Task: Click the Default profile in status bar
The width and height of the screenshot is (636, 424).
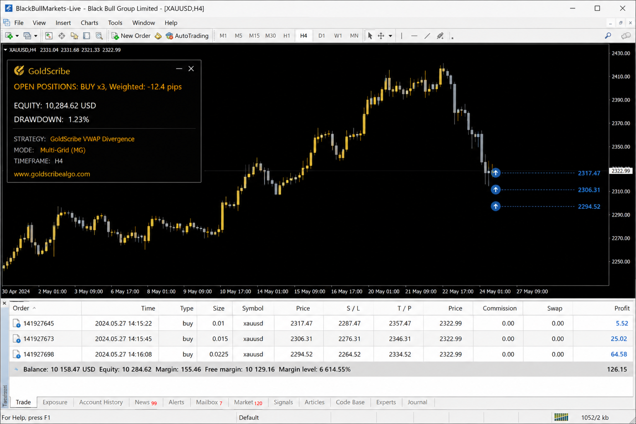Action: pyautogui.click(x=249, y=417)
